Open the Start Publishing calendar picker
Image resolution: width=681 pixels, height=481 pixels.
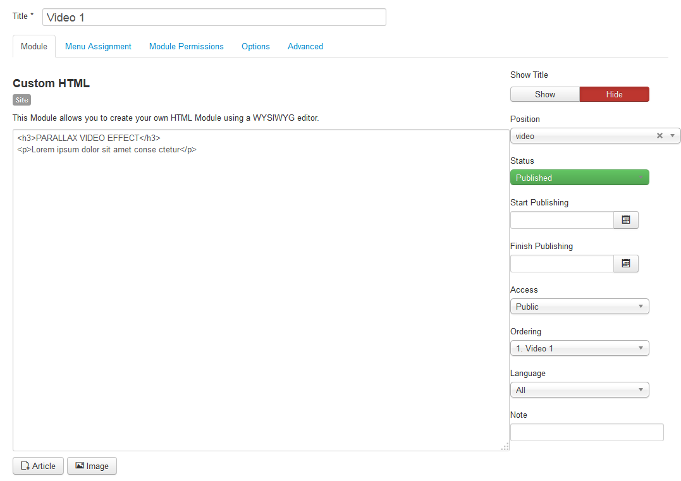click(x=625, y=220)
